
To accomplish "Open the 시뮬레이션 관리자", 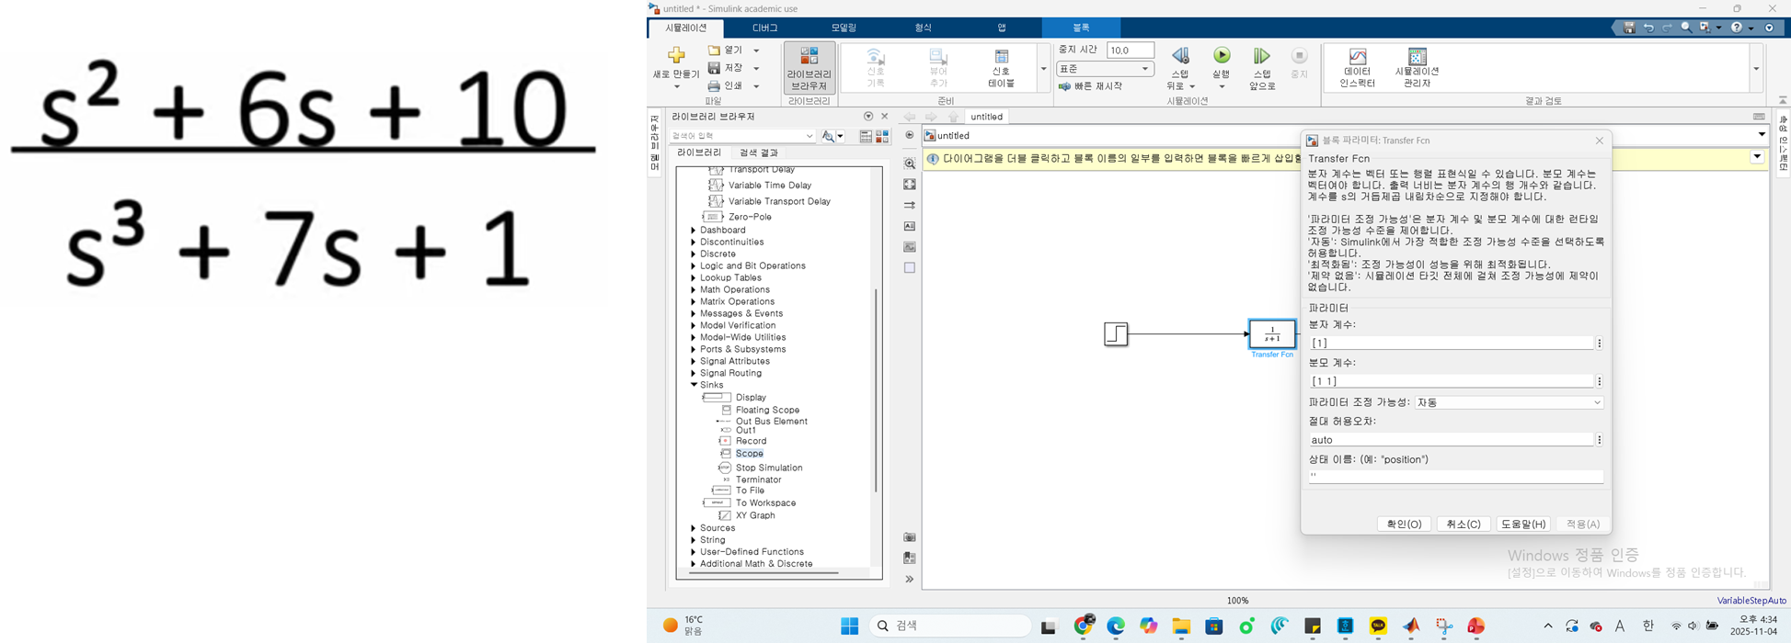I will pyautogui.click(x=1417, y=67).
